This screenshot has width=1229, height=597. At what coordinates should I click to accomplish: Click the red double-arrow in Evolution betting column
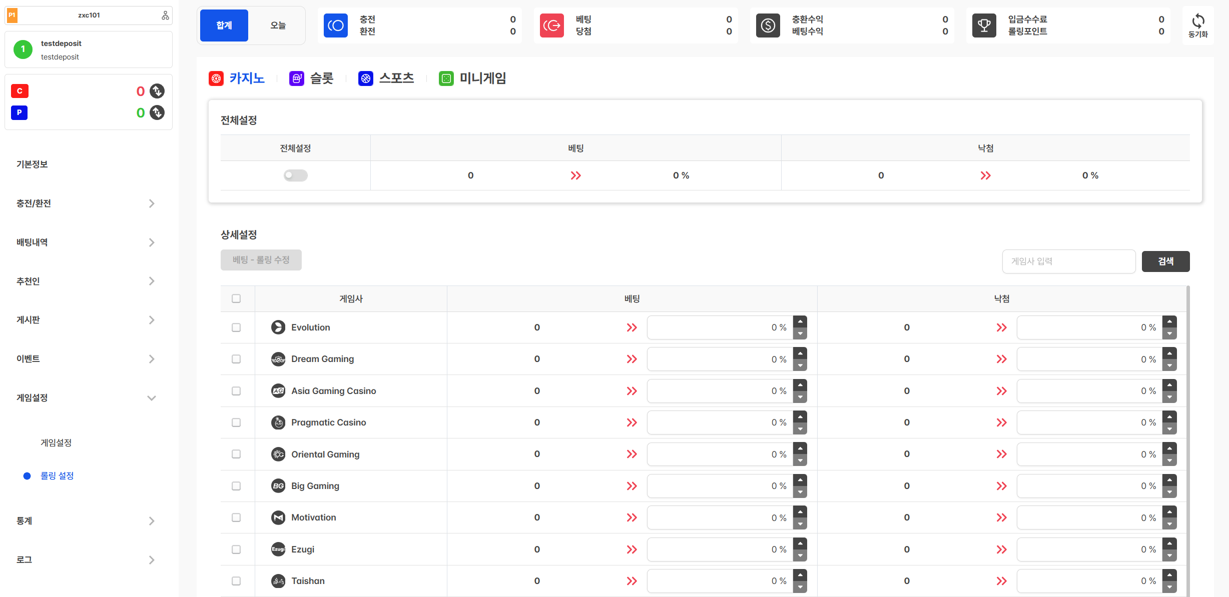click(632, 327)
